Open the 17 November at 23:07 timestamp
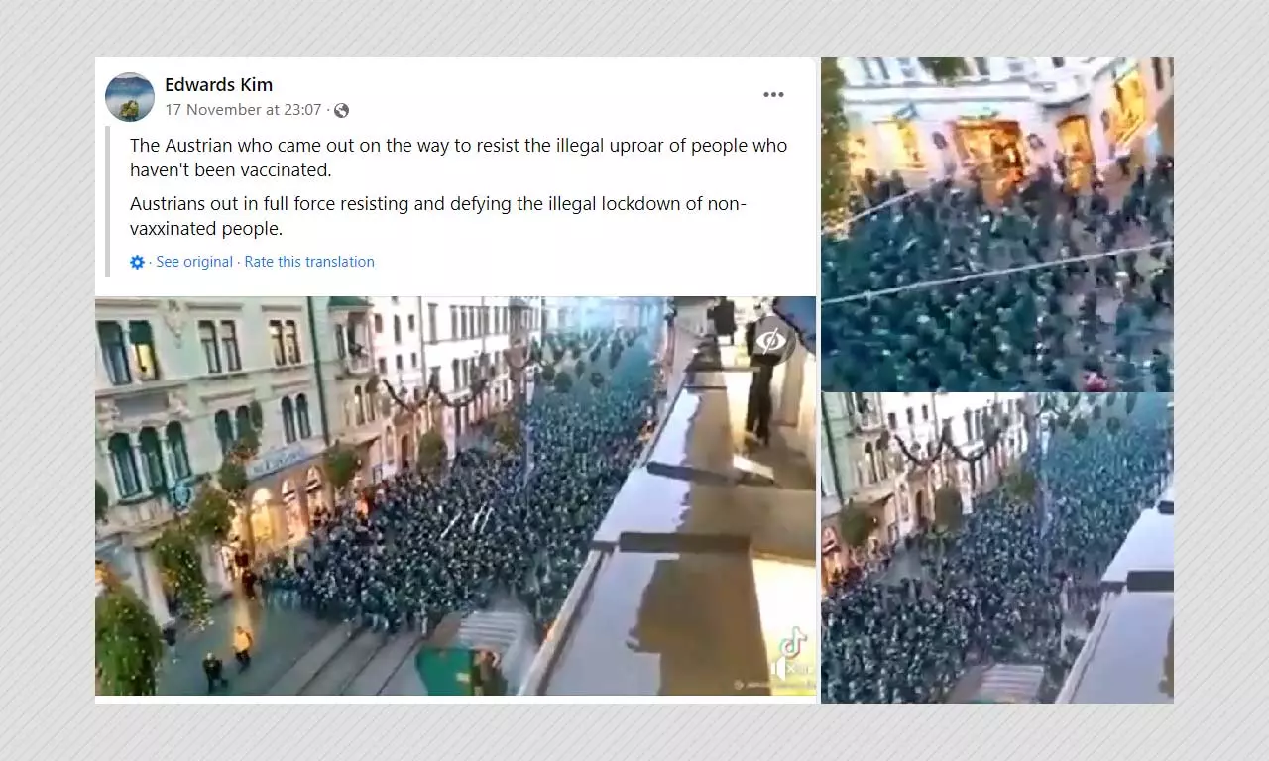The width and height of the screenshot is (1269, 761). pos(243,110)
